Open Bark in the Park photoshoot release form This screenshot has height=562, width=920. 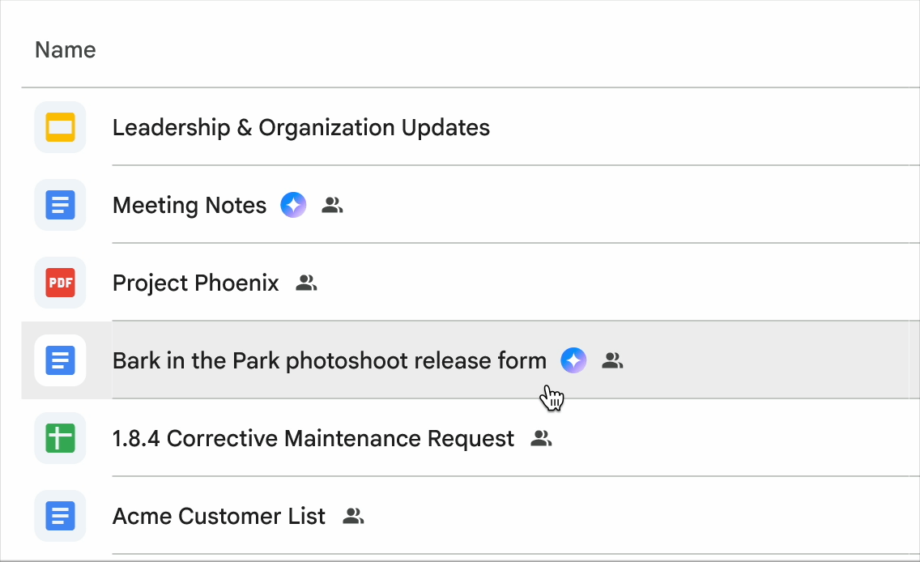[x=329, y=360]
